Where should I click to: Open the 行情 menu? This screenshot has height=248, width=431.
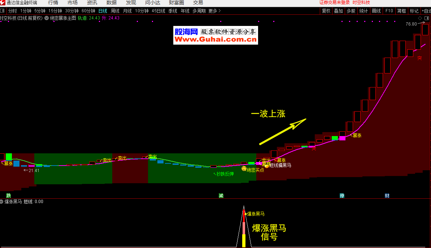pyautogui.click(x=53, y=3)
